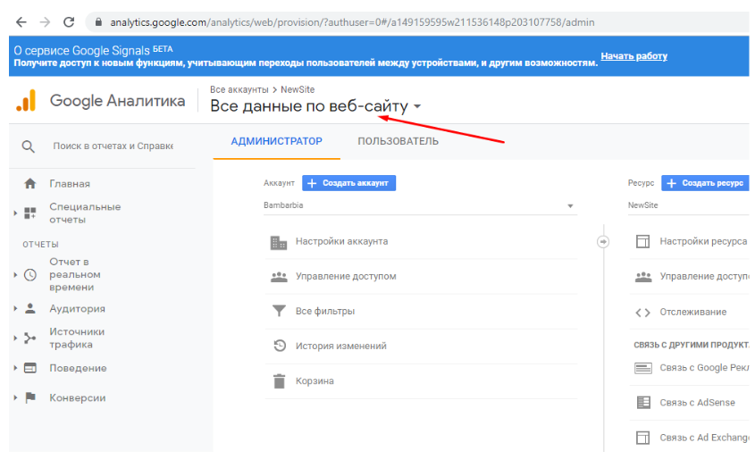Click the Создать аккаунт button

click(x=348, y=183)
